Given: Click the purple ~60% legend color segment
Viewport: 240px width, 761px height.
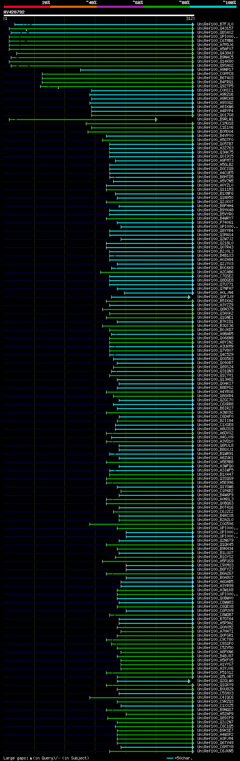Looking at the screenshot, I should pos(120,7).
